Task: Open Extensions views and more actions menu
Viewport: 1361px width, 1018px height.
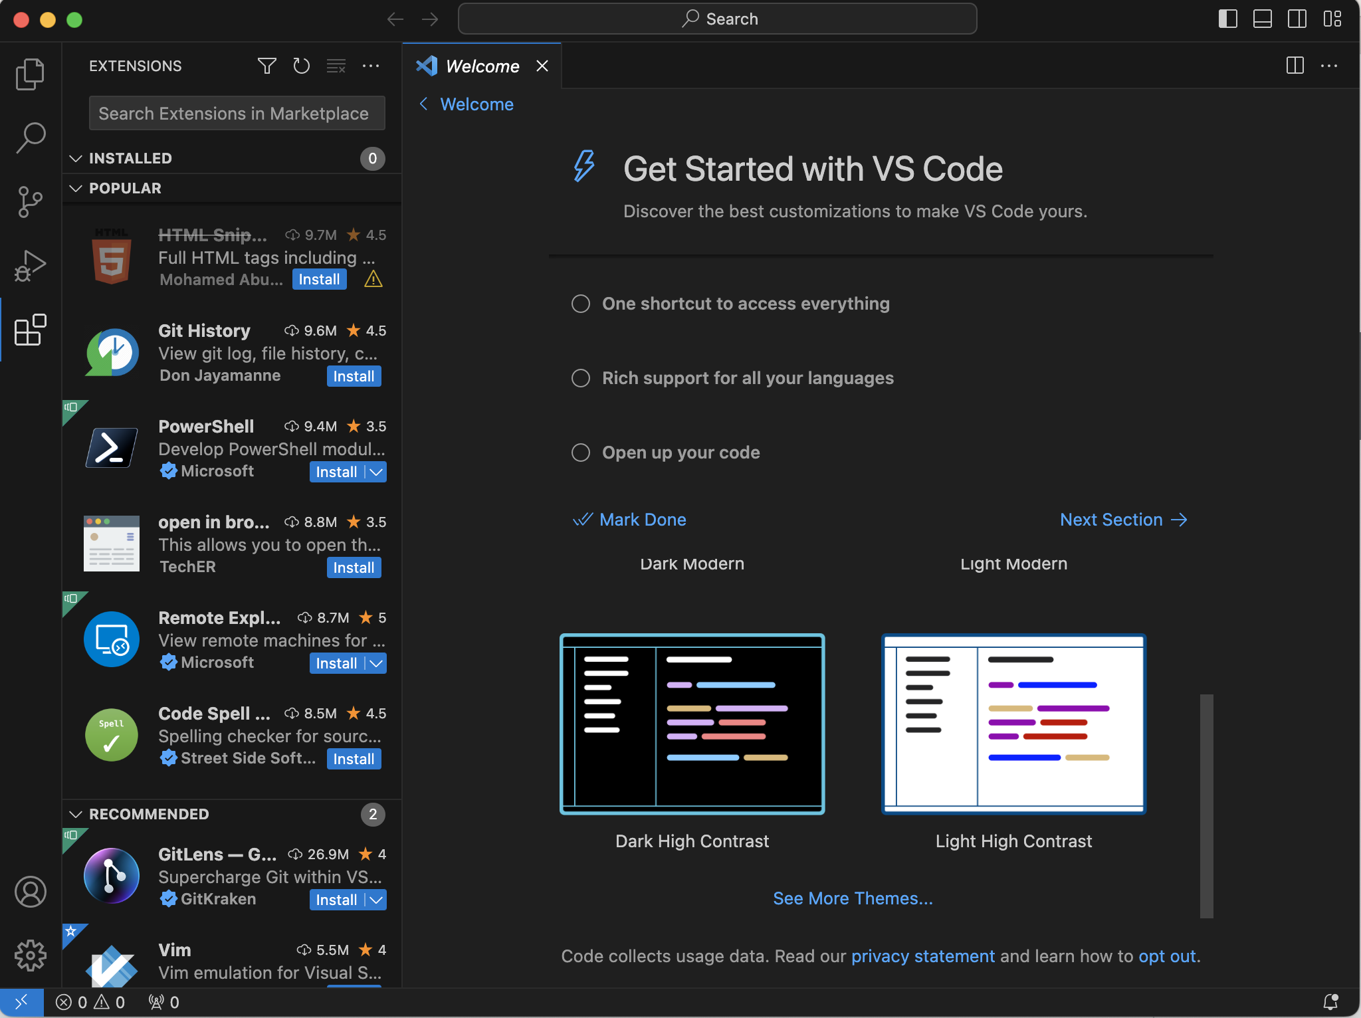Action: [x=371, y=66]
